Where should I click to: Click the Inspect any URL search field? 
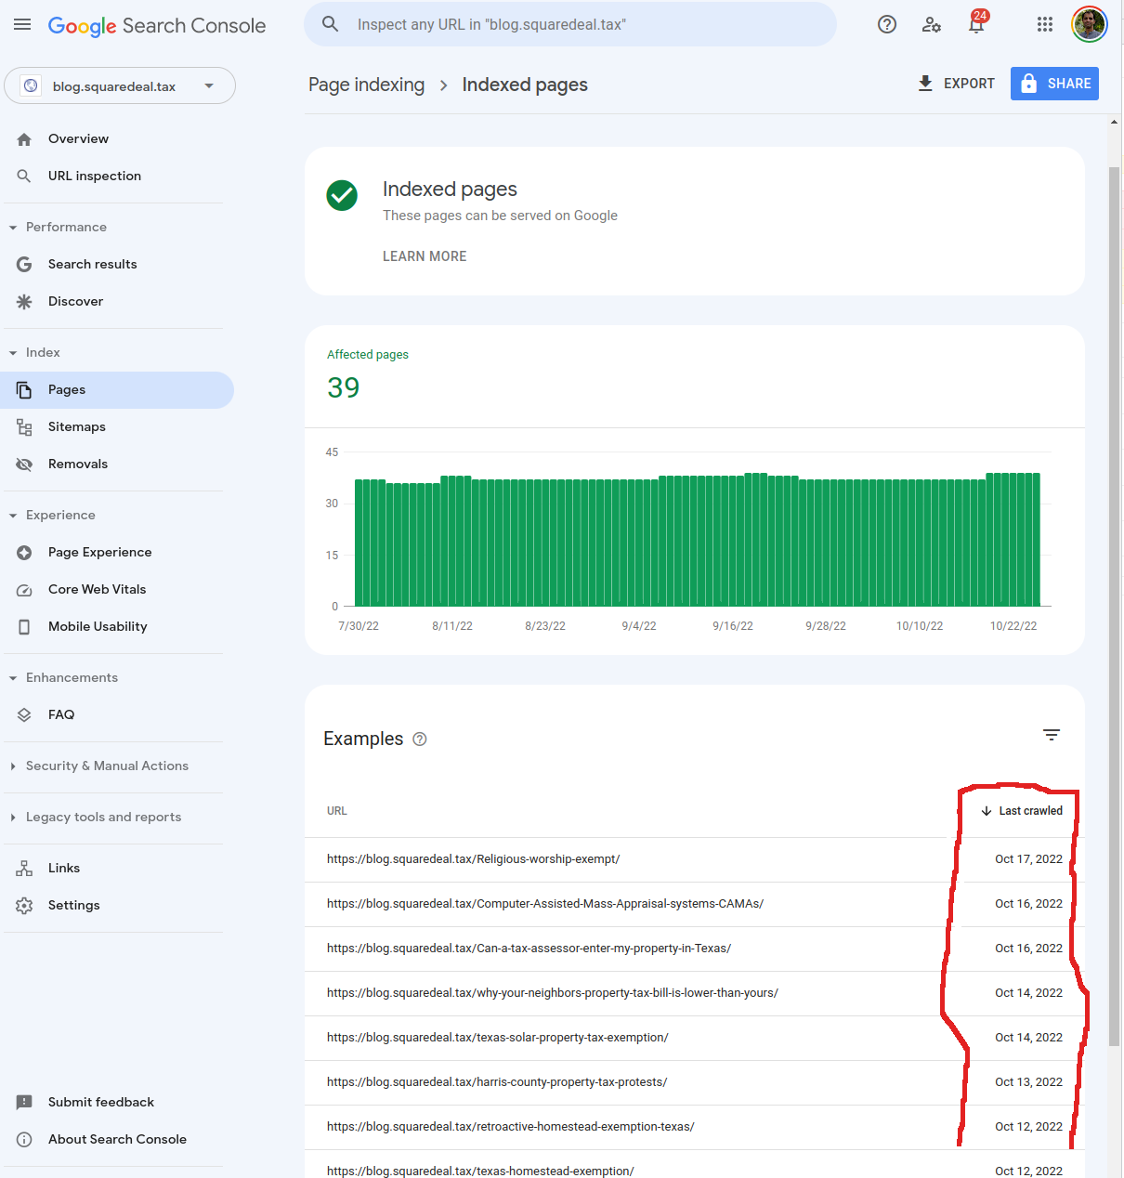pos(570,24)
